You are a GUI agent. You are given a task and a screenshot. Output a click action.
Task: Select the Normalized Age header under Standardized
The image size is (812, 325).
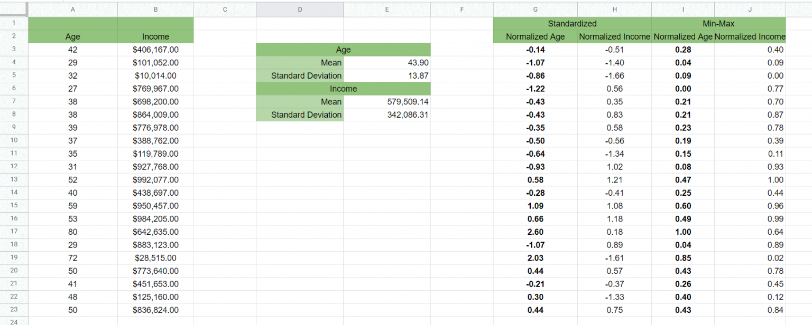point(535,37)
